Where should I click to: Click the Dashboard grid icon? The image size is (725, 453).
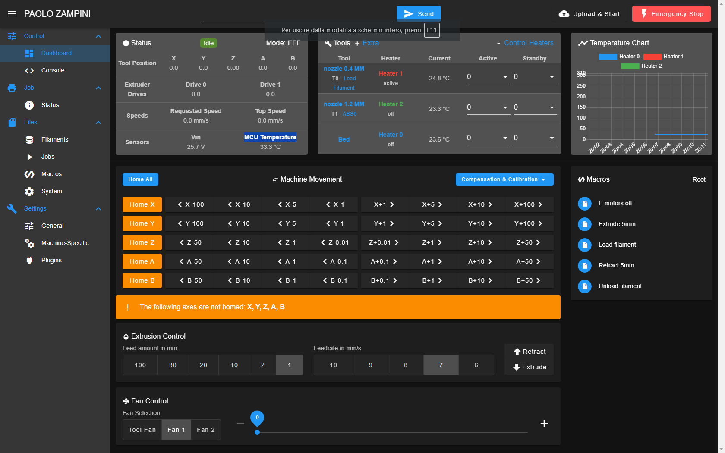point(29,53)
